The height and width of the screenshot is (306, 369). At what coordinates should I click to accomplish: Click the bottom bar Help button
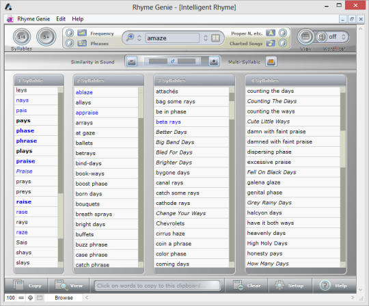pyautogui.click(x=334, y=286)
